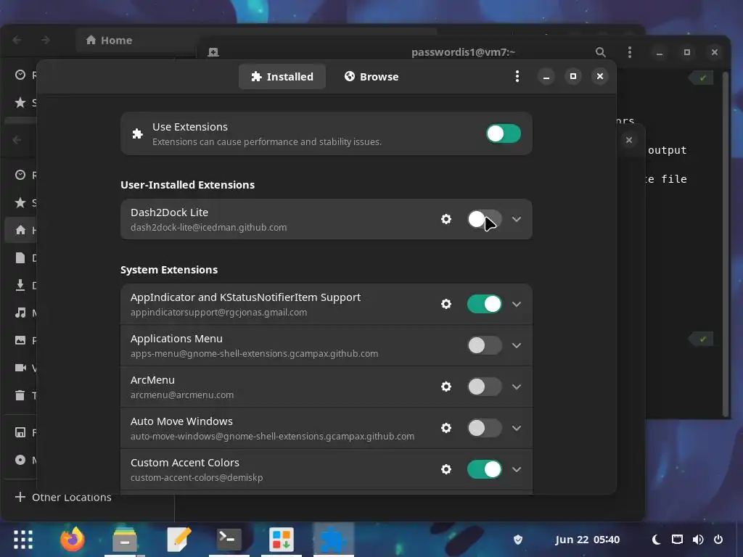Open Auto Move Windows settings gear
Image resolution: width=743 pixels, height=557 pixels.
446,428
